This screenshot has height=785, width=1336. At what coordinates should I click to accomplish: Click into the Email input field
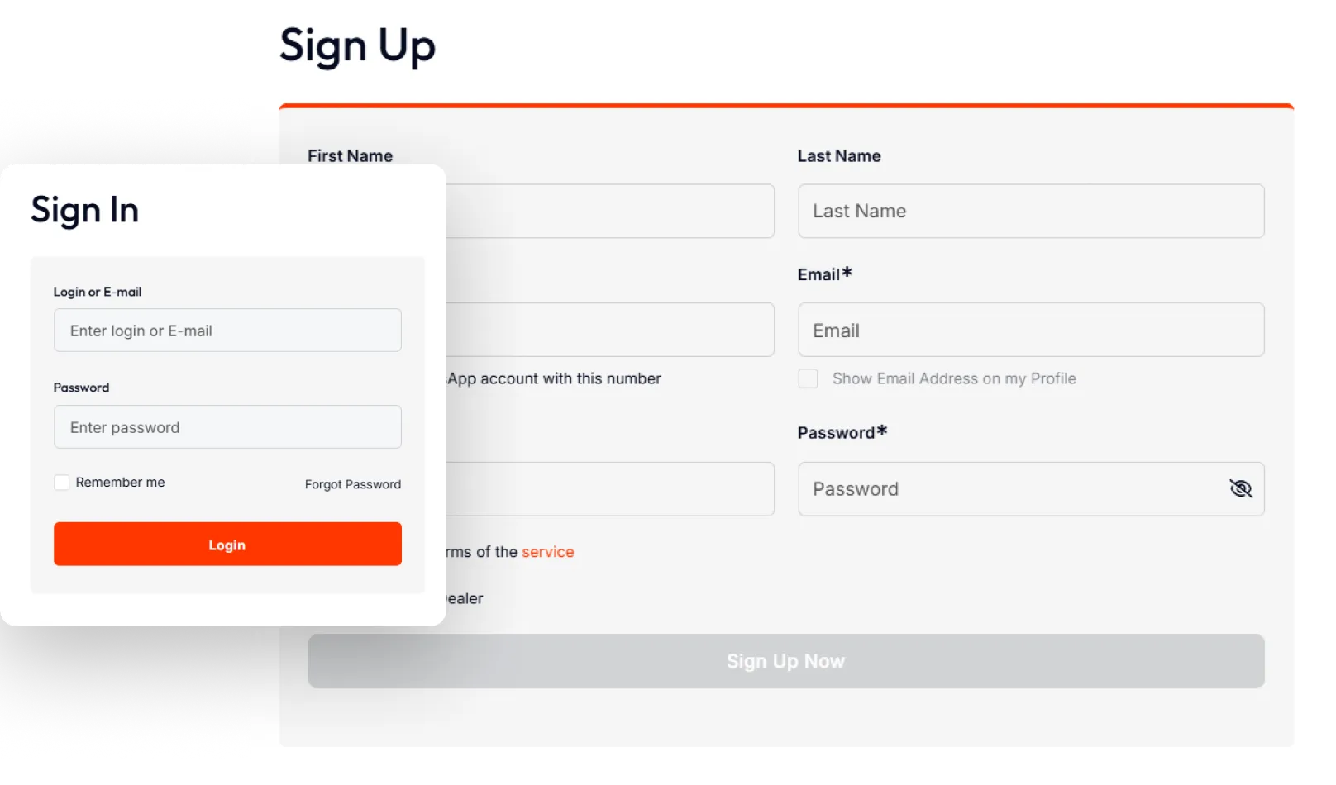pos(1030,331)
